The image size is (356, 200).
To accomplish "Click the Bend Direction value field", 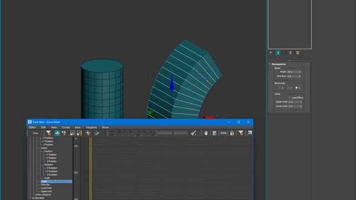I will pyautogui.click(x=293, y=76).
